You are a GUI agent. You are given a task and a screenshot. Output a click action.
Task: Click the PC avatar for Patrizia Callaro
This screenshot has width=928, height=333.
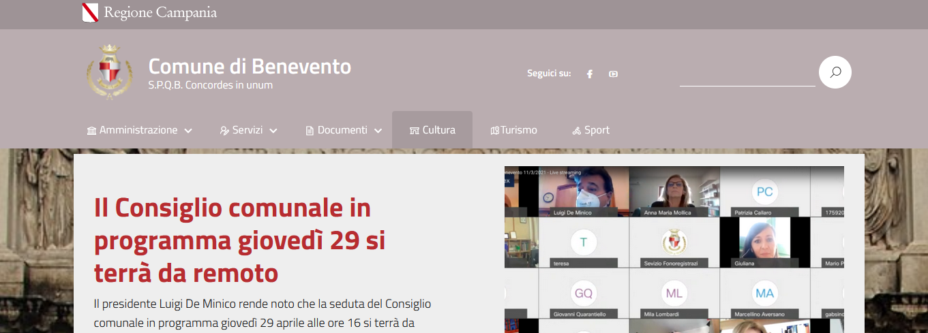pyautogui.click(x=765, y=191)
